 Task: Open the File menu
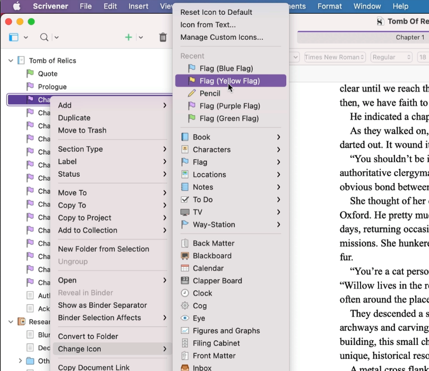point(85,6)
